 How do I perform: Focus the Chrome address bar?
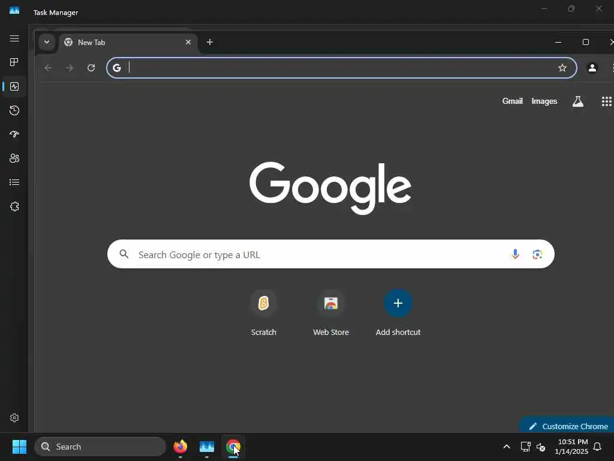point(341,68)
